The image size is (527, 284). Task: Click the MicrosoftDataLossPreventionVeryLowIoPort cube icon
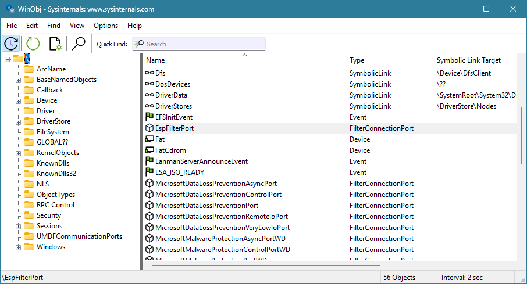149,227
